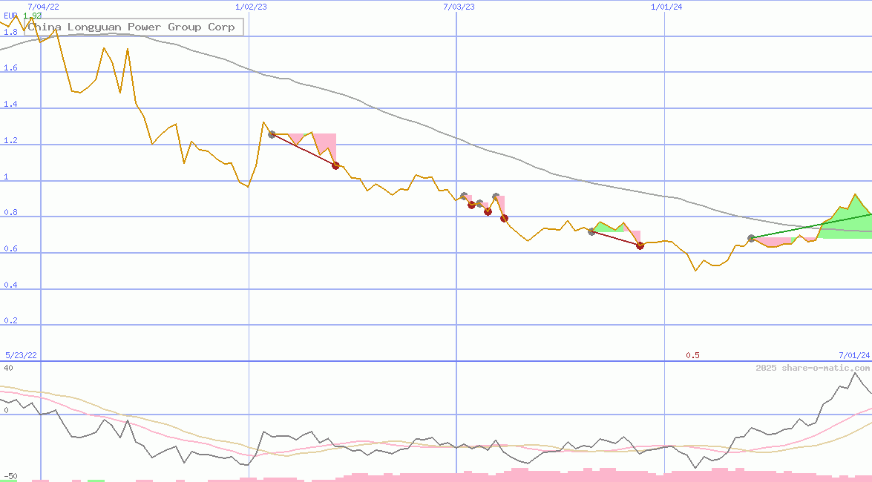Viewport: 872px width, 482px height.
Task: Click the green 1.92 price value
Action: point(32,16)
